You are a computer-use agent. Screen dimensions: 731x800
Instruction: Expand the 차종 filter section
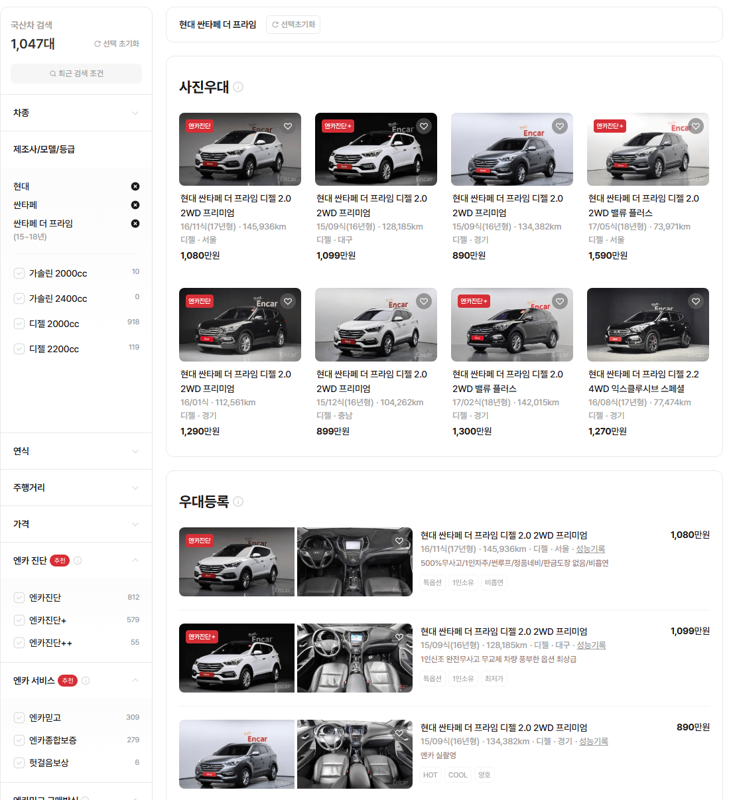click(76, 113)
